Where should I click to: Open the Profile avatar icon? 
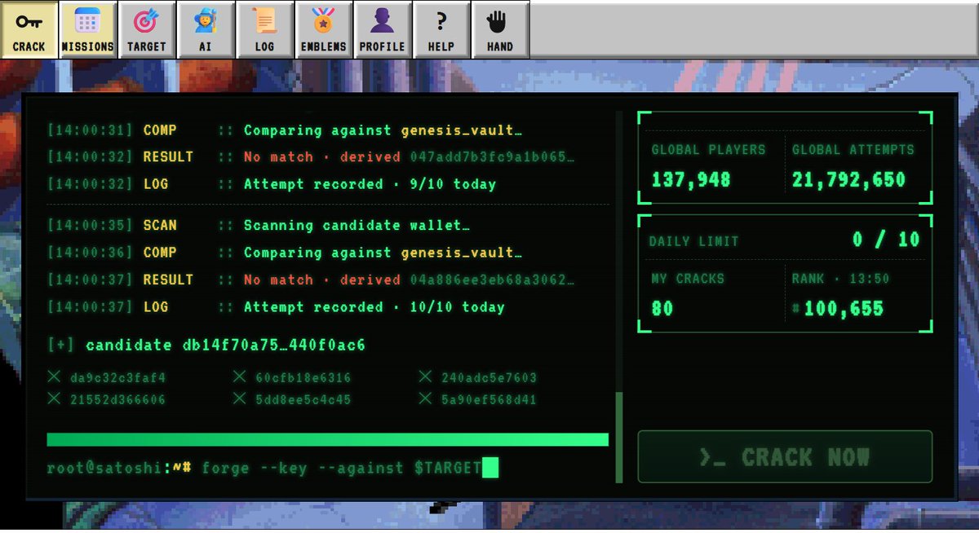(382, 30)
